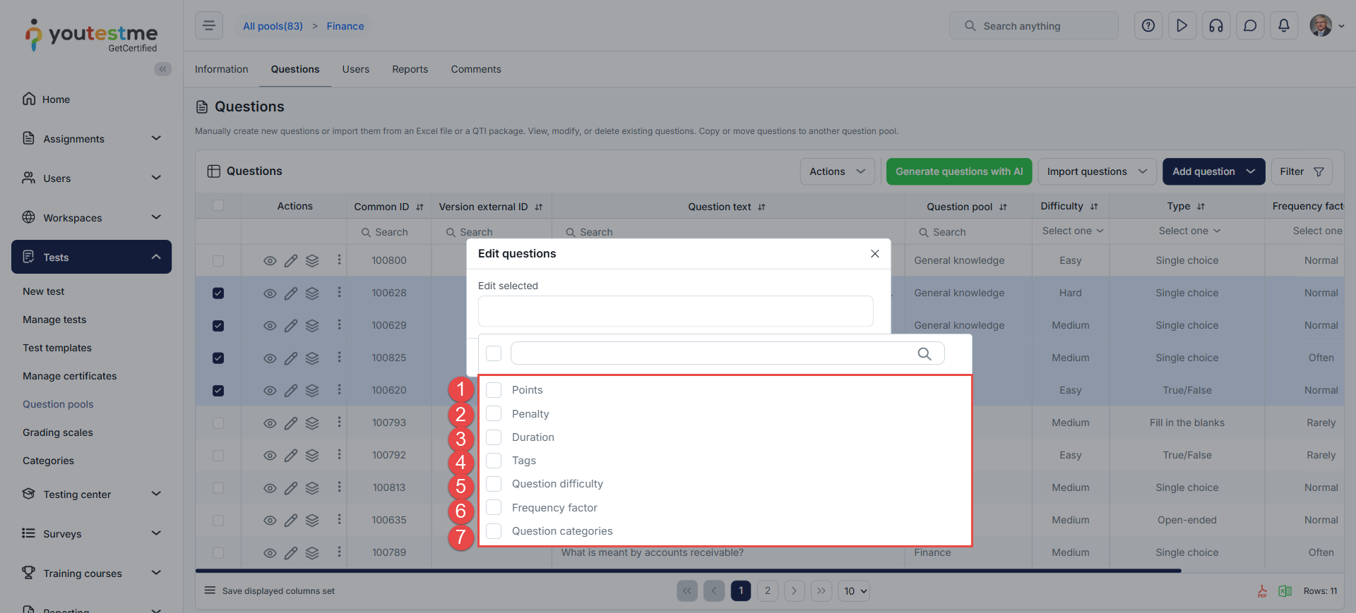Collapse the sidebar with double-chevron icon
Viewport: 1356px width, 613px height.
click(163, 69)
